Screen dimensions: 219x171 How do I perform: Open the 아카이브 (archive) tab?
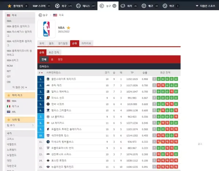pos(86,43)
